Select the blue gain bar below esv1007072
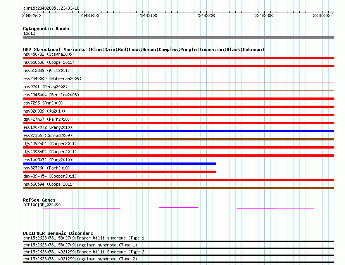345x265 pixels. click(178, 131)
